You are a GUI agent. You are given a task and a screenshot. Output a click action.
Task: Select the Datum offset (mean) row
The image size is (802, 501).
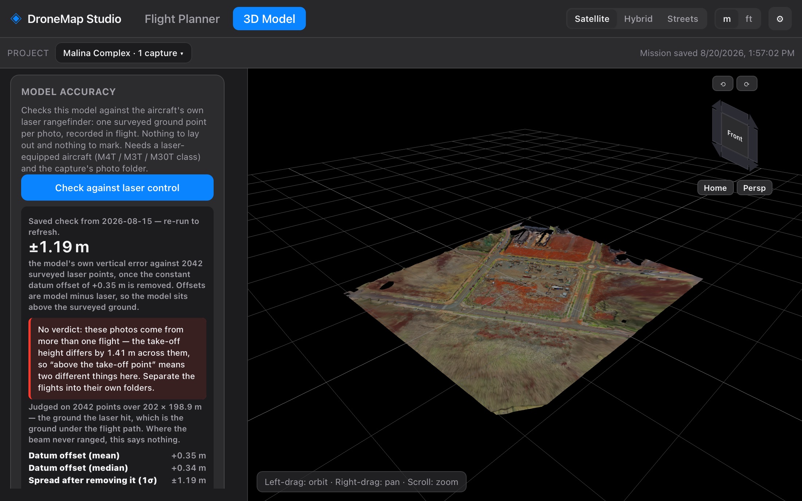[x=117, y=455]
